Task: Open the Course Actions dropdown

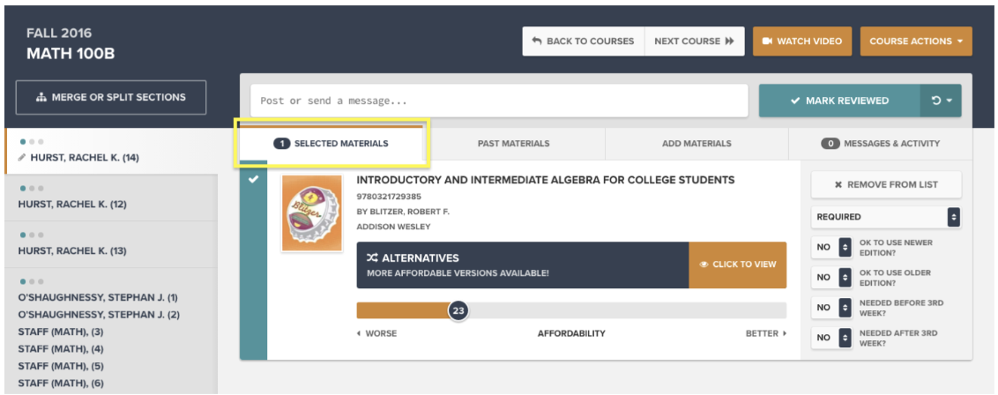Action: click(916, 41)
